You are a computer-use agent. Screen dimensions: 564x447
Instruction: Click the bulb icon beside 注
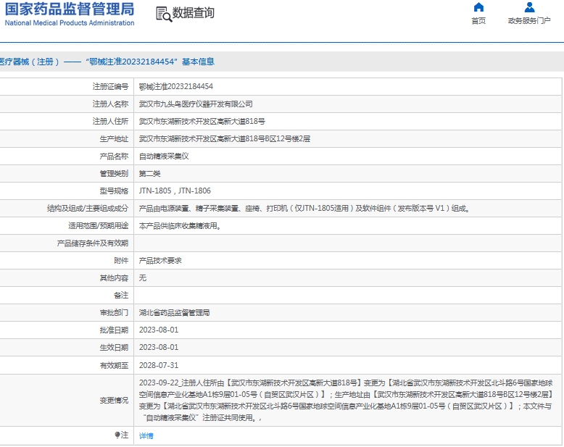tap(117, 435)
